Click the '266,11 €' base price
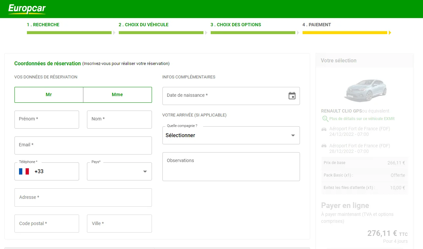 396,163
